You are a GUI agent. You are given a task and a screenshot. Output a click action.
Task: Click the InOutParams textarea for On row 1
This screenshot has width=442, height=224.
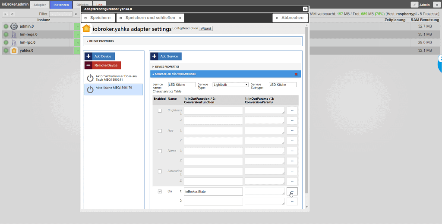pyautogui.click(x=265, y=191)
